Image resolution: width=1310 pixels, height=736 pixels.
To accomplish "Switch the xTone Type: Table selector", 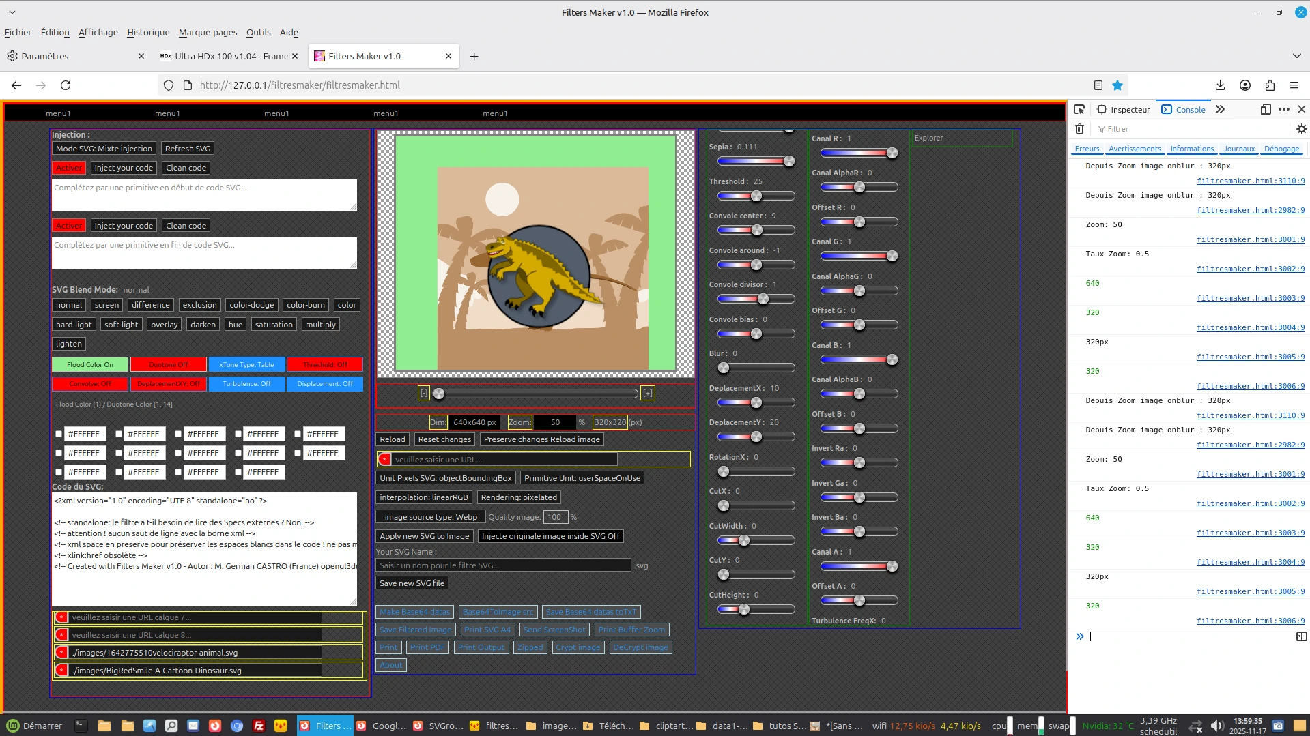I will pyautogui.click(x=246, y=365).
